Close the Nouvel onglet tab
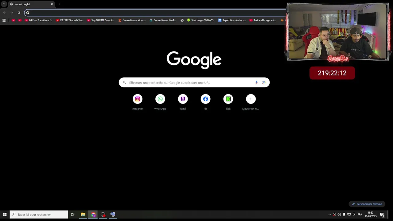 point(52,4)
